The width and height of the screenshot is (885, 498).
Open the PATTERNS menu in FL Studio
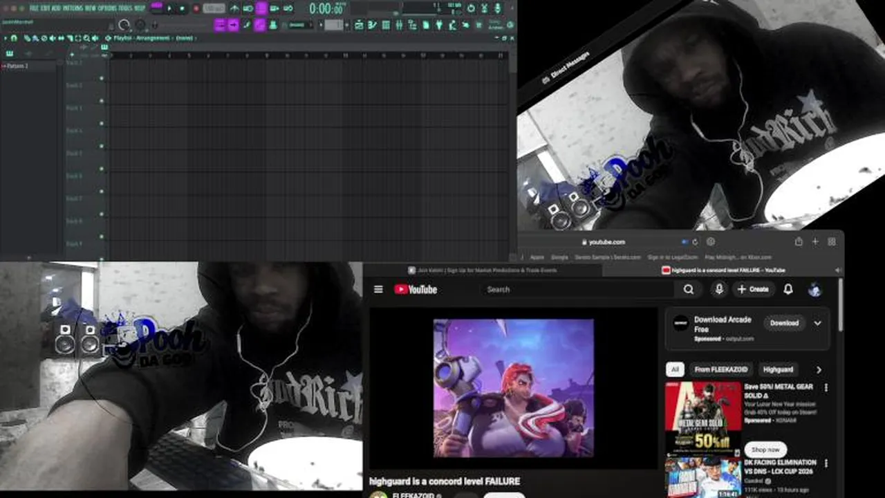tap(72, 8)
